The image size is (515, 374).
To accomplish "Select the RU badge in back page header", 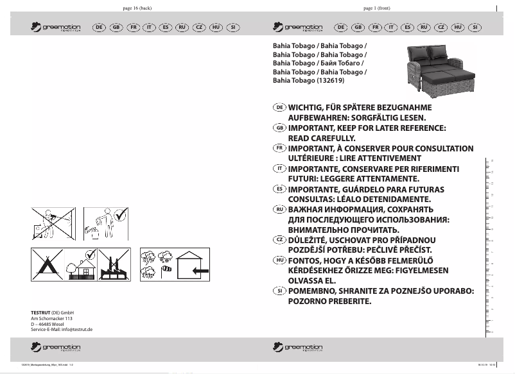I will [x=182, y=28].
